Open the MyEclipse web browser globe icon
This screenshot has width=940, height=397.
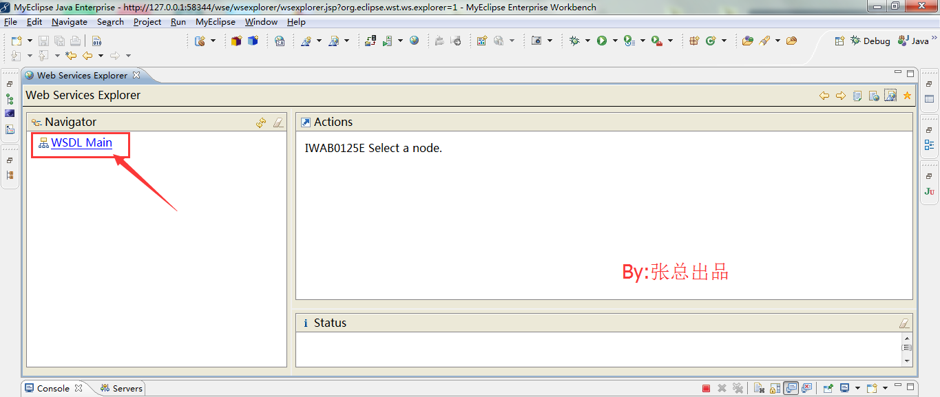point(414,41)
